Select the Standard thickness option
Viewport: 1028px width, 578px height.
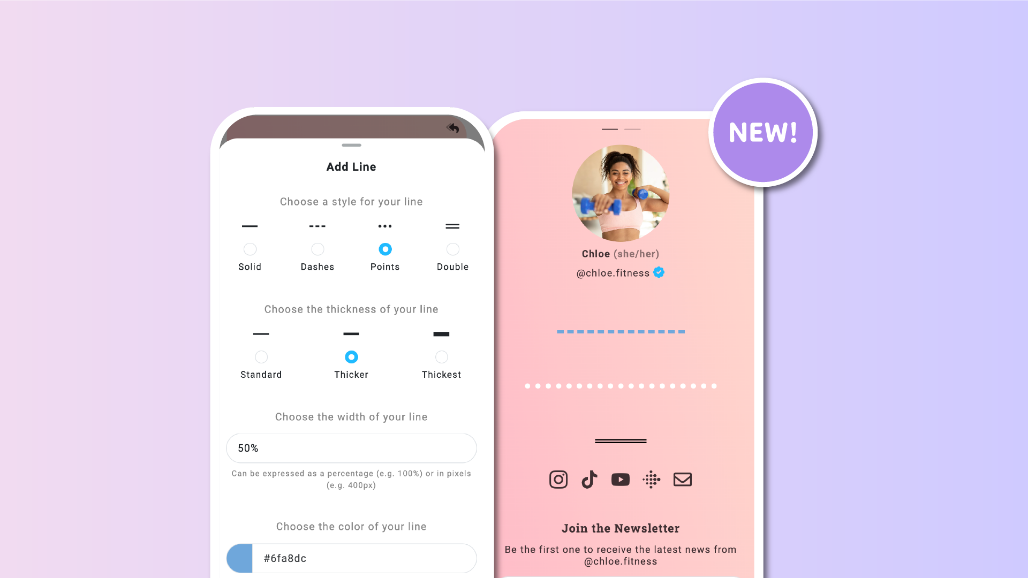261,356
